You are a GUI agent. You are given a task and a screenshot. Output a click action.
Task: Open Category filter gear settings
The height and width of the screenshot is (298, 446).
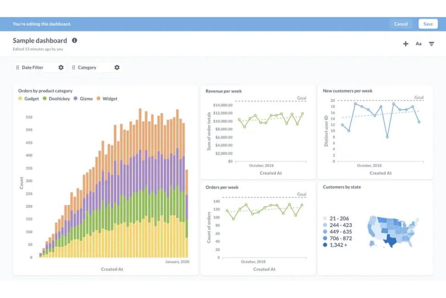click(117, 67)
